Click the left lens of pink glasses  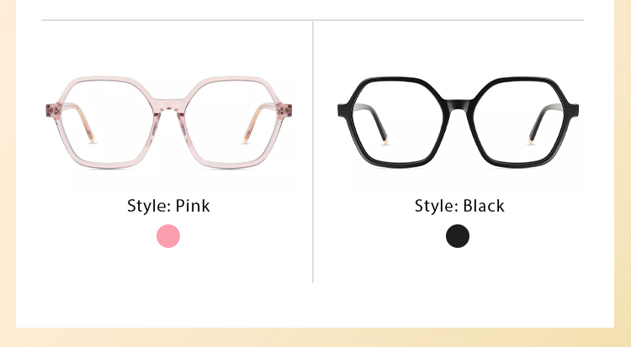coord(108,122)
